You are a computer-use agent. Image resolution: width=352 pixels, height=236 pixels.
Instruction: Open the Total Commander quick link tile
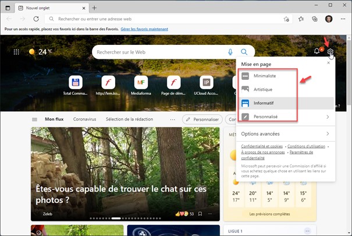[74, 82]
